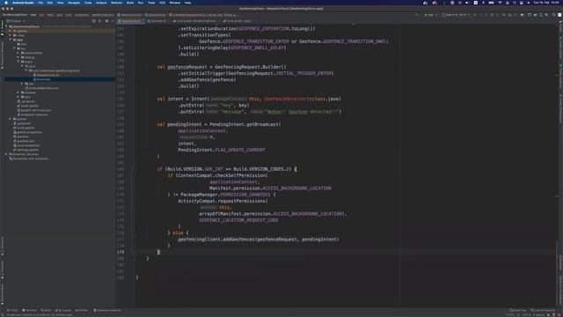Open the File menu
563x317 pixels.
point(40,3)
